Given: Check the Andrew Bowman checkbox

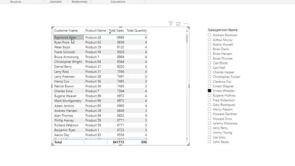Looking at the screenshot, I should point(209,35).
